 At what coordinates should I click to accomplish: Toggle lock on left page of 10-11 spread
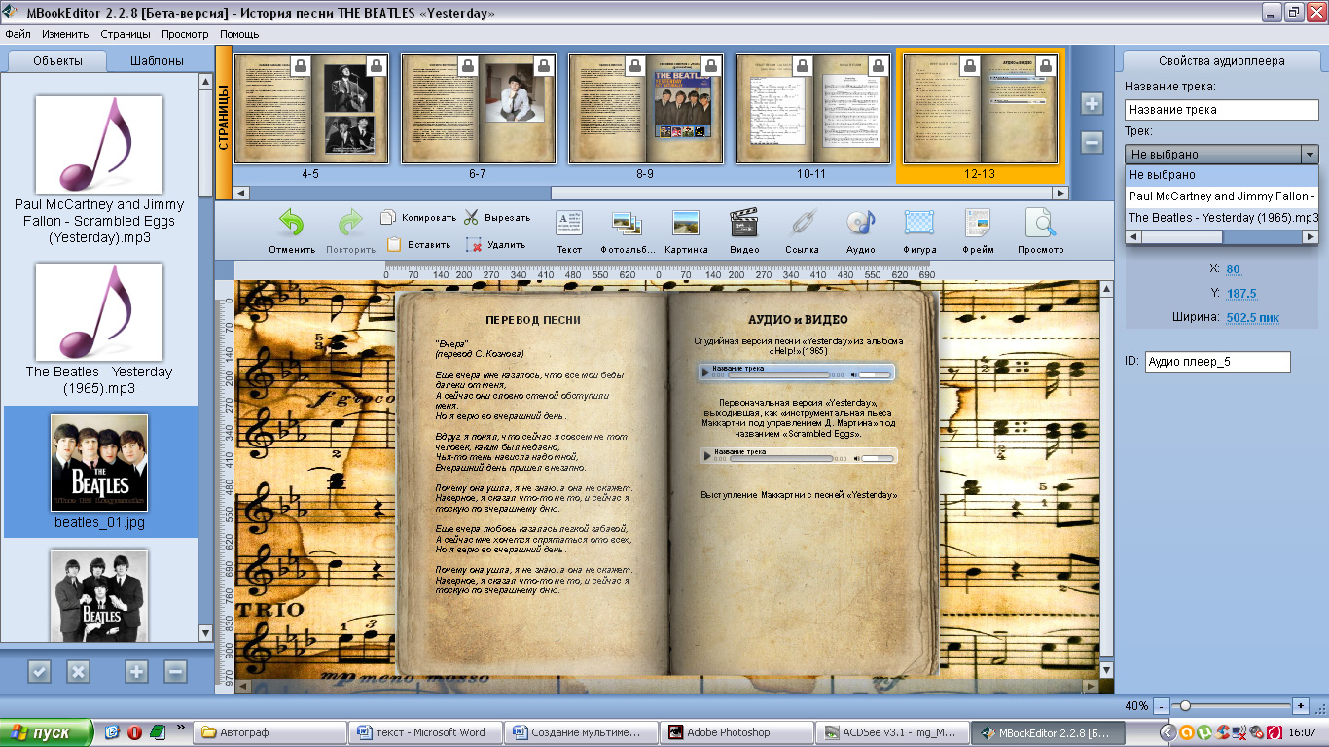[804, 65]
